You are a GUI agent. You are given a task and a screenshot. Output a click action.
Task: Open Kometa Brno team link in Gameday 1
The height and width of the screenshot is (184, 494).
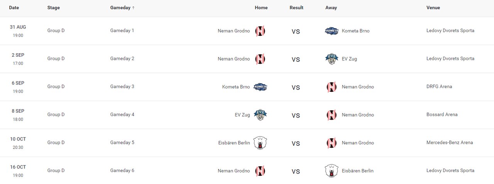tap(355, 31)
